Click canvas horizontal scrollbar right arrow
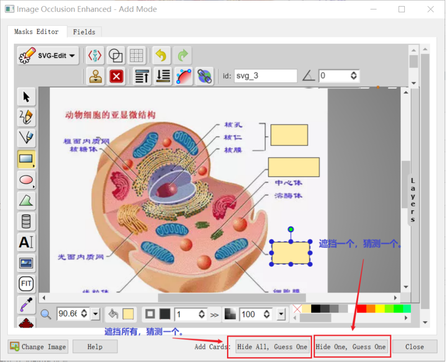 click(395, 298)
